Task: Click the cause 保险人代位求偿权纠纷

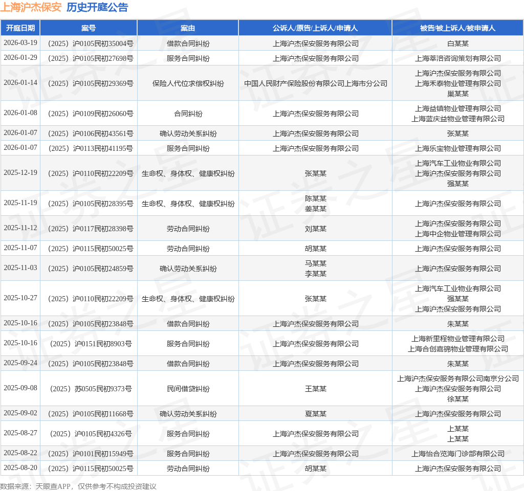Action: tap(188, 83)
